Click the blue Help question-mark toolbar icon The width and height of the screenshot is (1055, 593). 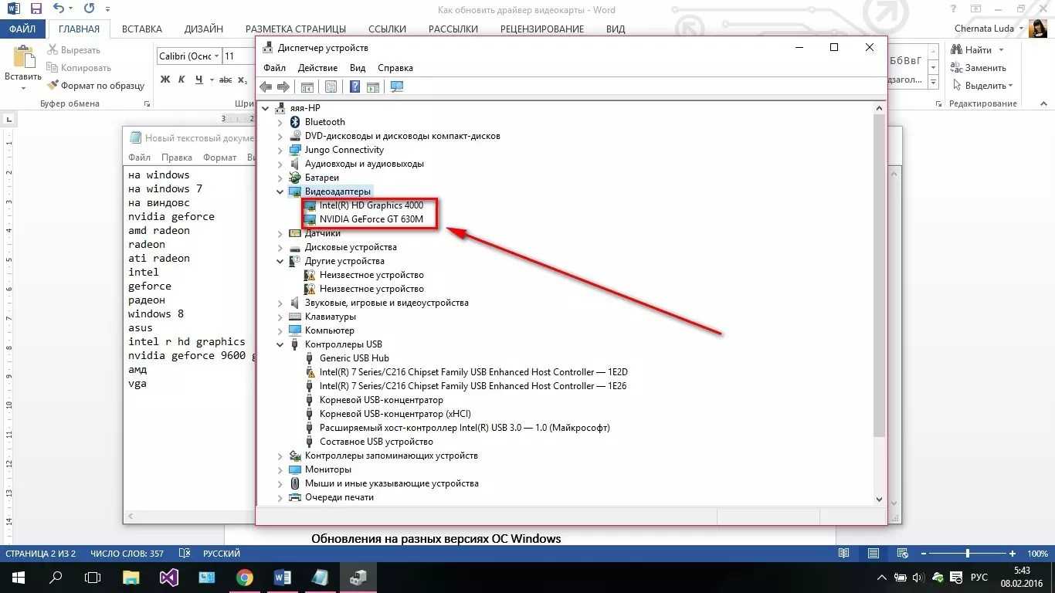[x=354, y=87]
